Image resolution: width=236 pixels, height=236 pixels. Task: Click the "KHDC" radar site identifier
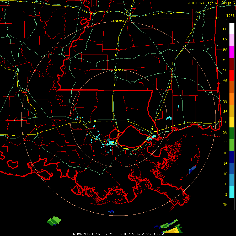[126, 234]
